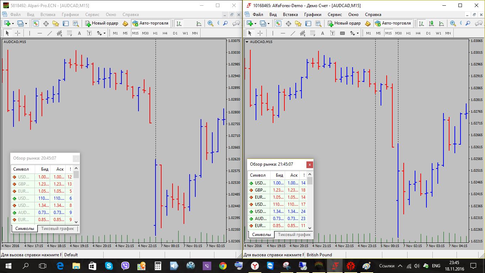Select equidistant channel tool in Alpari window

[59, 33]
